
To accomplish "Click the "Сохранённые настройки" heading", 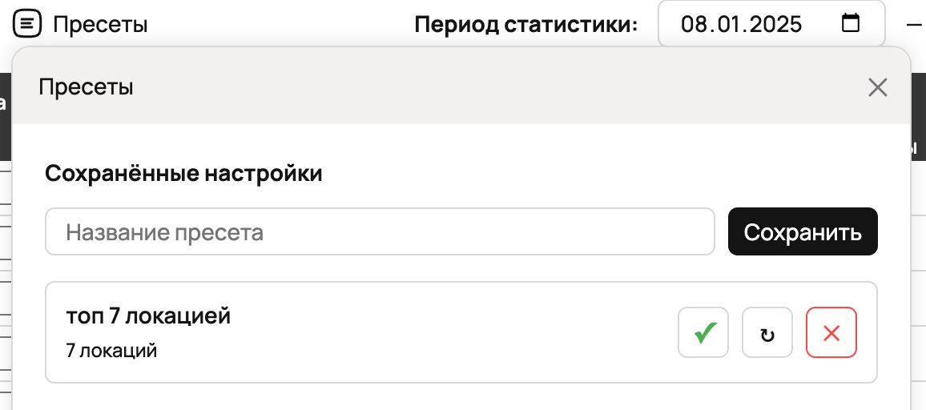I will 183,173.
